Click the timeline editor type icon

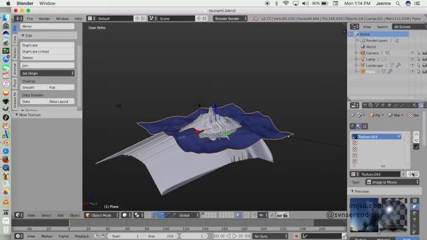(x=19, y=236)
